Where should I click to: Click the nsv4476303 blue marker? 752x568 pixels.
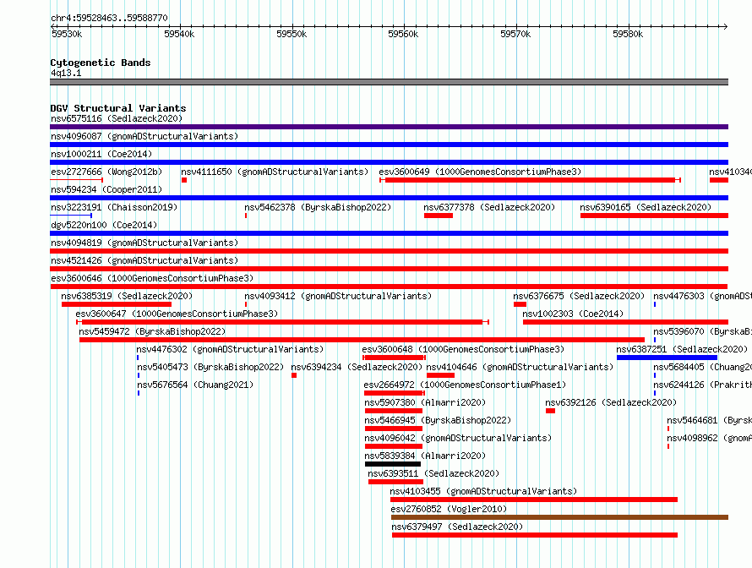tap(655, 304)
